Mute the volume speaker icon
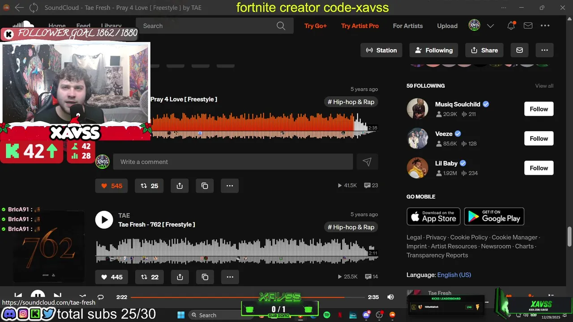 tap(390, 297)
